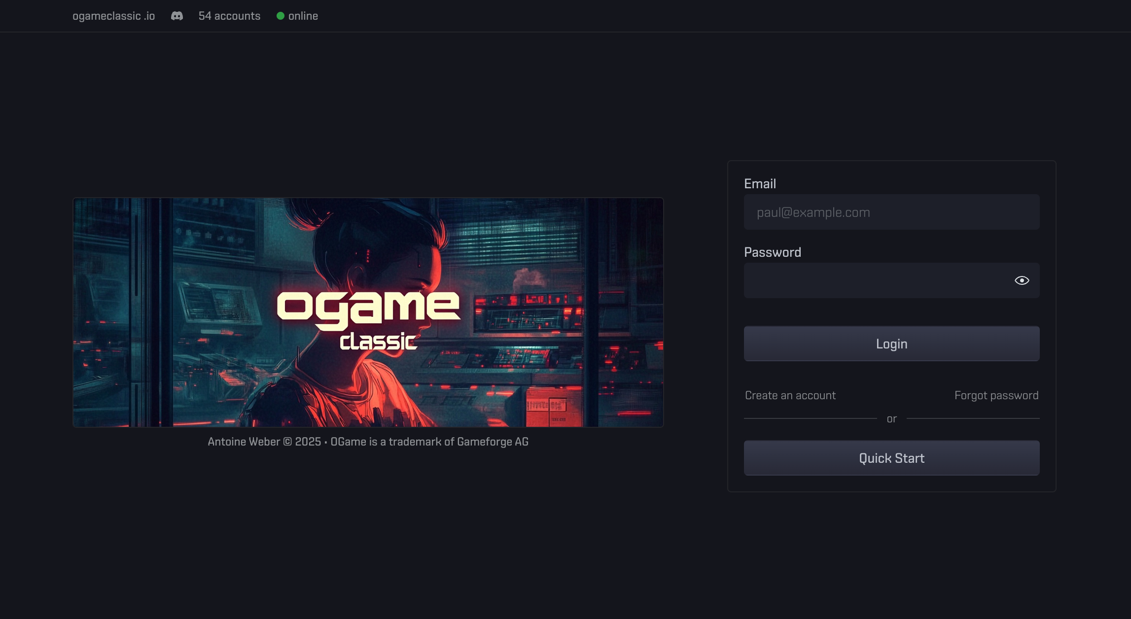The image size is (1131, 619).
Task: Click the Login button
Action: 891,344
